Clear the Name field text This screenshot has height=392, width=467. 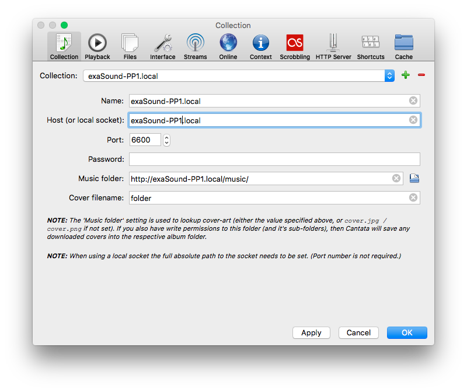tap(413, 100)
